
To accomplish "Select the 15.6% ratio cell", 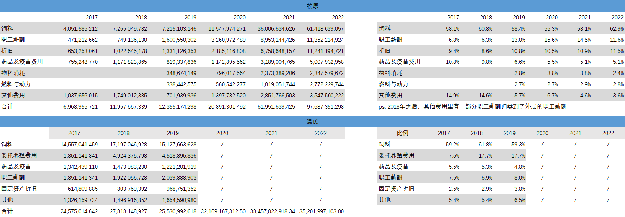I will [551, 40].
